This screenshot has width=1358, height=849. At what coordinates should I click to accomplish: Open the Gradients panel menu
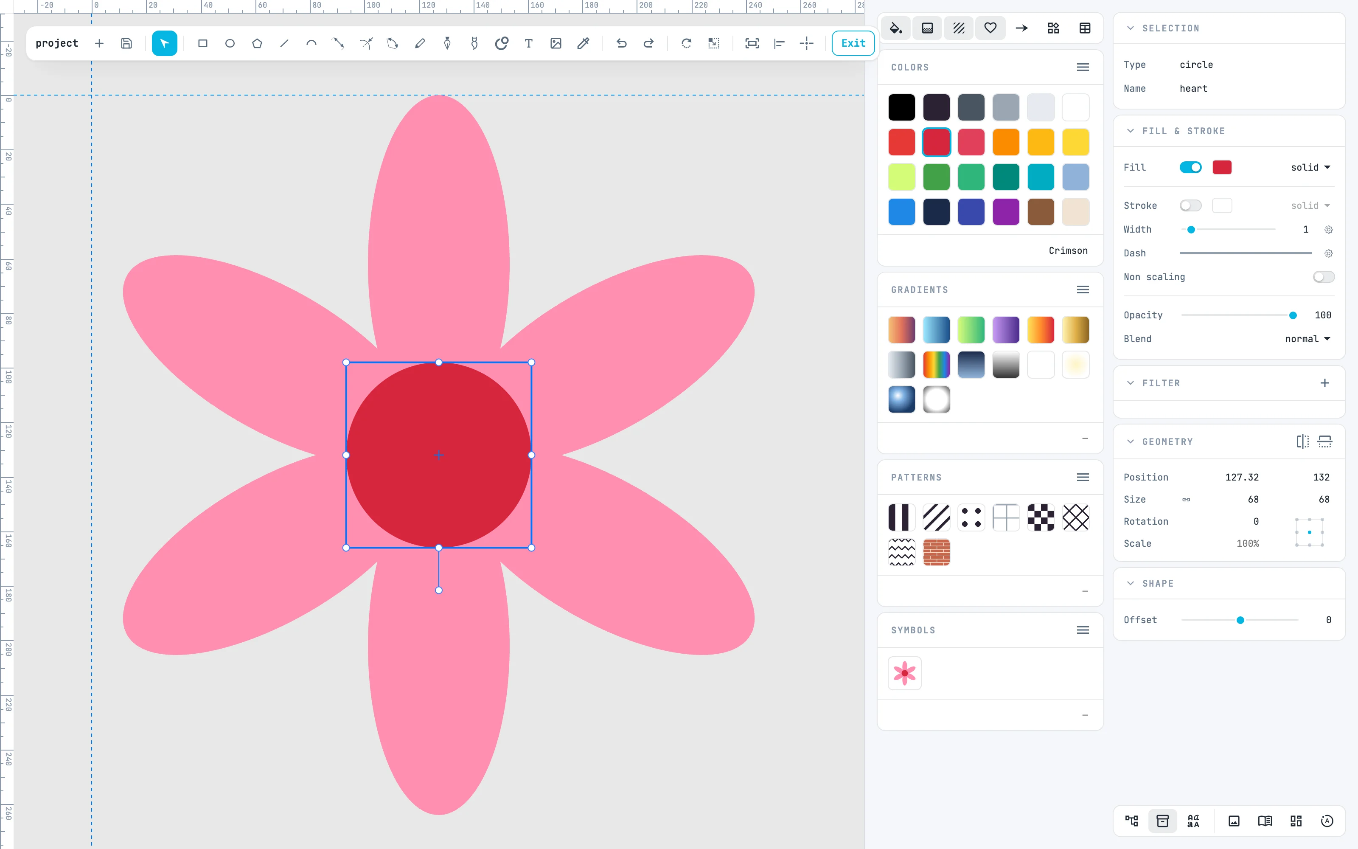click(x=1083, y=290)
